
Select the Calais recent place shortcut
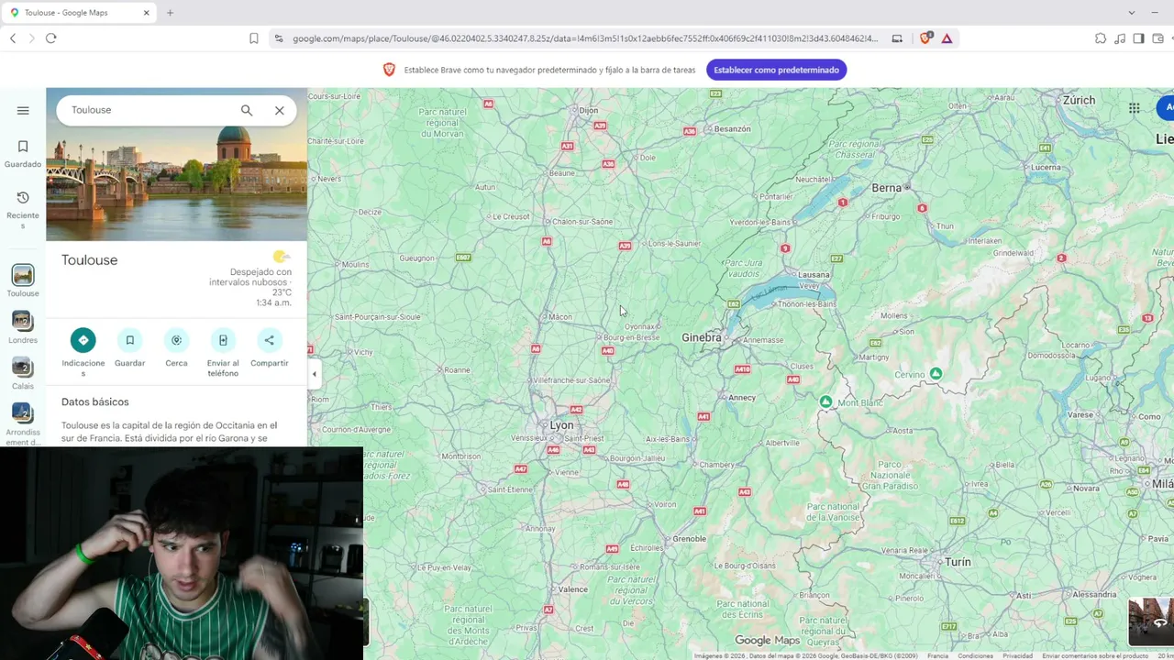(x=23, y=373)
